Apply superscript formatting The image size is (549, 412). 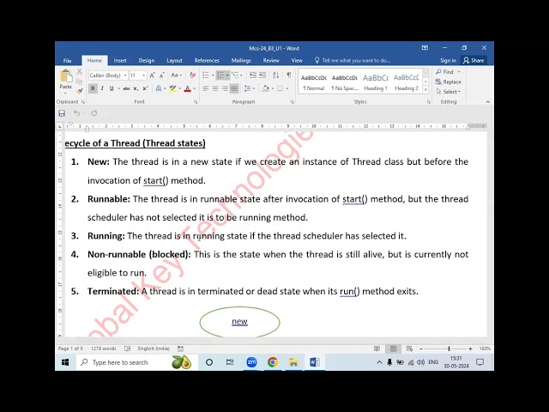pyautogui.click(x=145, y=88)
